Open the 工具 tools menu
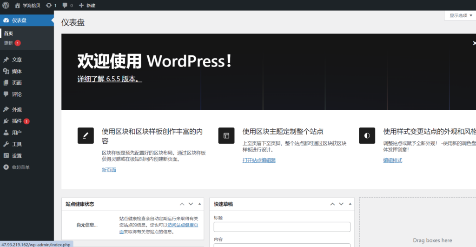The width and height of the screenshot is (476, 247). (17, 144)
